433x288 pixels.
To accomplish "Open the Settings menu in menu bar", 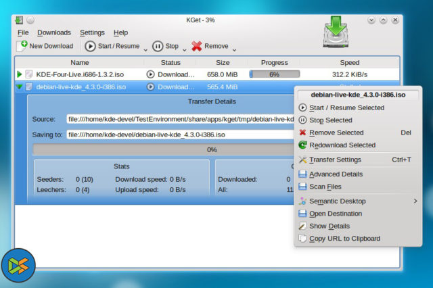I will click(92, 32).
